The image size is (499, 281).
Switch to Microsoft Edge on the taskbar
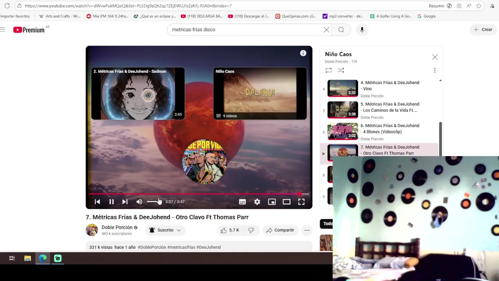(42, 258)
